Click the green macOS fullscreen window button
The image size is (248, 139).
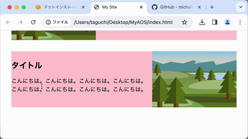point(24,7)
